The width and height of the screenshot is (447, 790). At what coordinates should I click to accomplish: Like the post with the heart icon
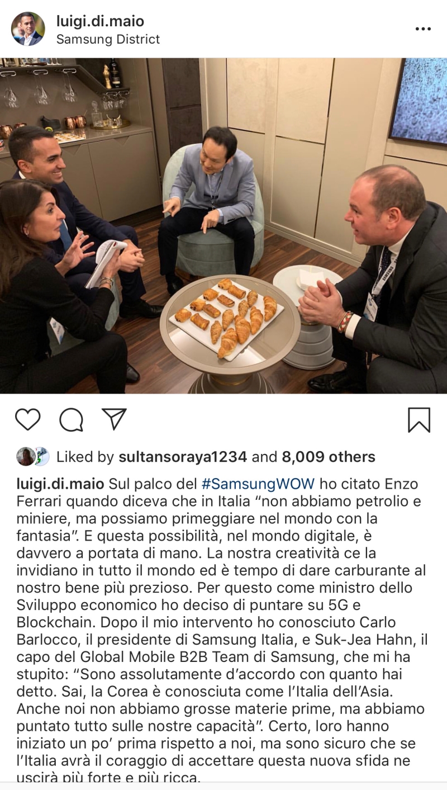(x=27, y=419)
